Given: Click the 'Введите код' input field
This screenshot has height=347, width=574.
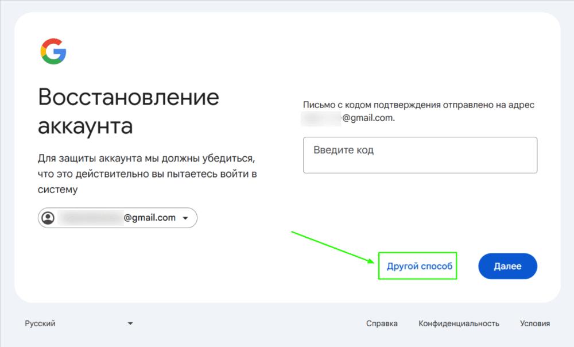Looking at the screenshot, I should pyautogui.click(x=420, y=155).
